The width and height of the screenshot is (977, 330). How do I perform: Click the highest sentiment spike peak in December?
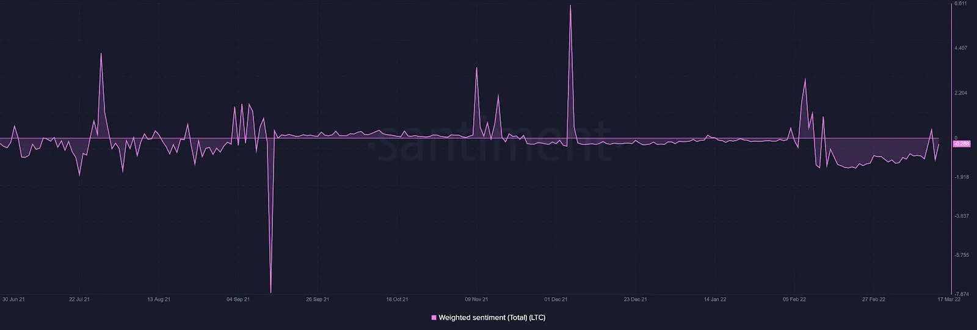click(x=570, y=6)
